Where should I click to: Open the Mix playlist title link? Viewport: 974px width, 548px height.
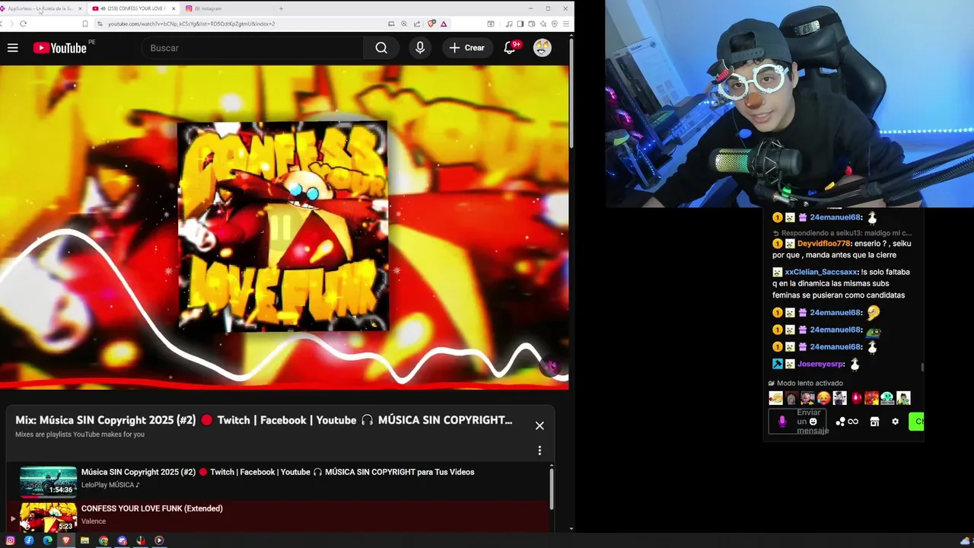(263, 420)
